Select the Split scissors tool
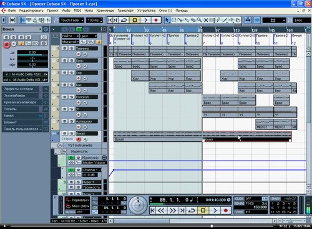The width and height of the screenshot is (312, 229). click(180, 20)
